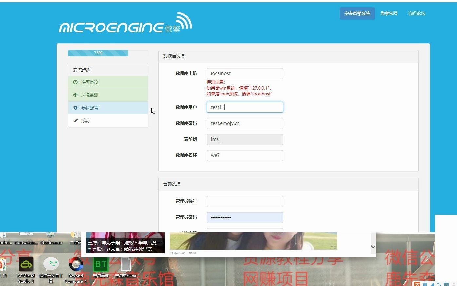Select the 许可协议 installation step
Viewport: 457px width, 286px height.
pos(108,82)
